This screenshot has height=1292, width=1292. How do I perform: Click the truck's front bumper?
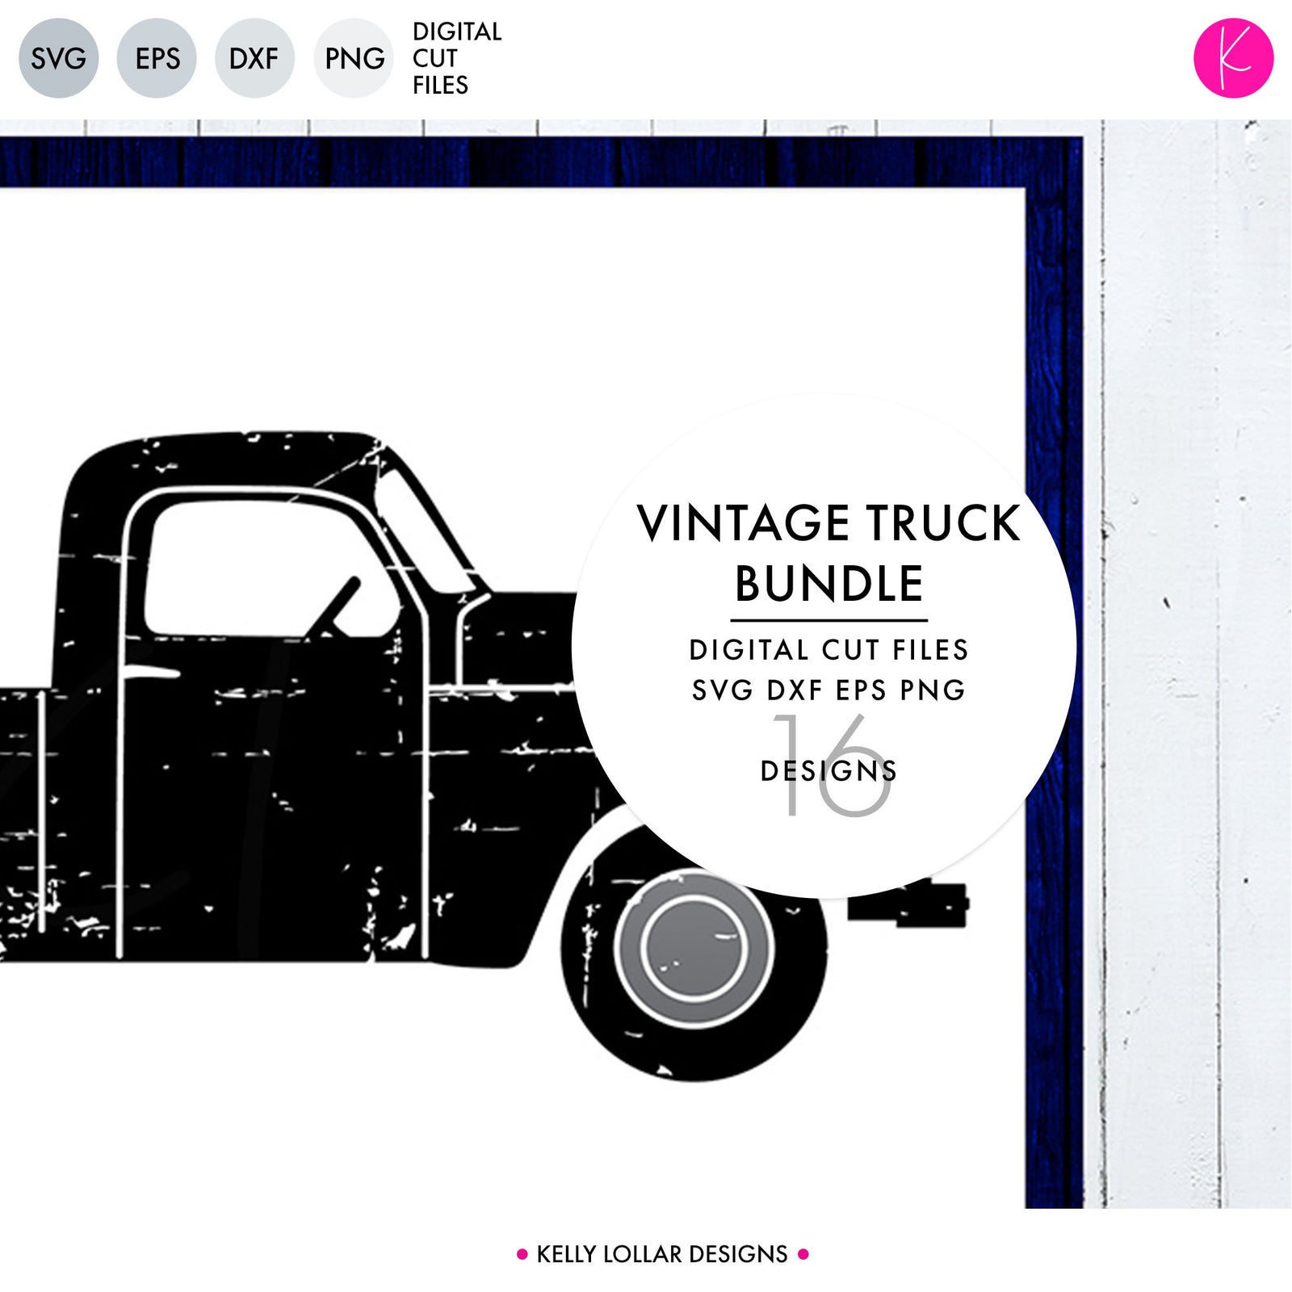coord(908,906)
